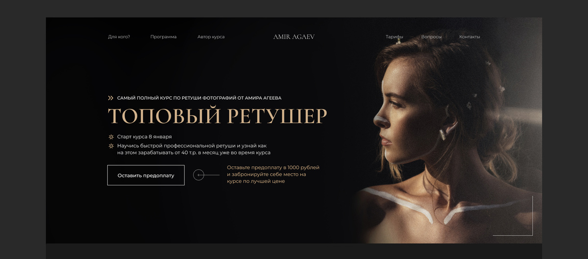Image resolution: width=588 pixels, height=259 pixels.
Task: Click the 'Самый полный курс по ретуши' subtitle
Action: tap(199, 98)
